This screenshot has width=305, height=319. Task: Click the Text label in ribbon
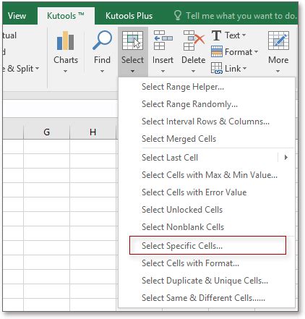tap(233, 35)
